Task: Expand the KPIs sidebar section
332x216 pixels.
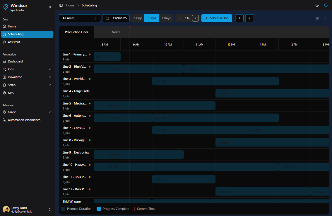Action: coord(27,69)
